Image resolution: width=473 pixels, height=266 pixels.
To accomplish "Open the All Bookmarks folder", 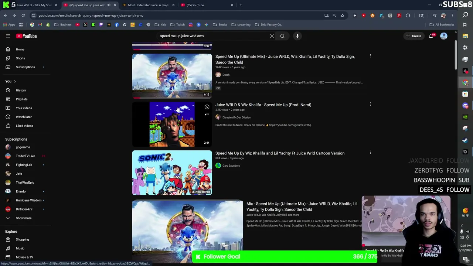I will point(442,25).
